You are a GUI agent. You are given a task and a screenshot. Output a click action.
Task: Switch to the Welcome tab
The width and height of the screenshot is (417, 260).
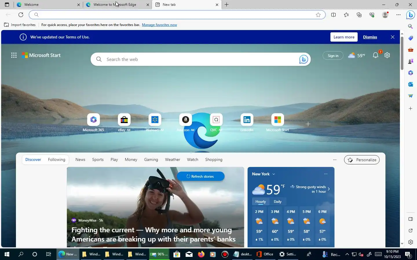[48, 5]
